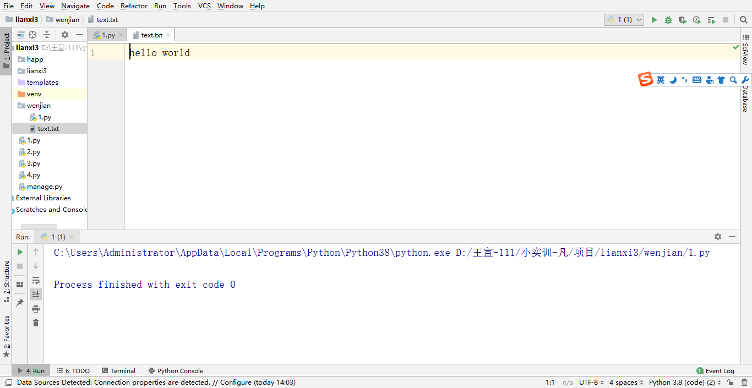Click Scroll from Source target icon

(32, 35)
